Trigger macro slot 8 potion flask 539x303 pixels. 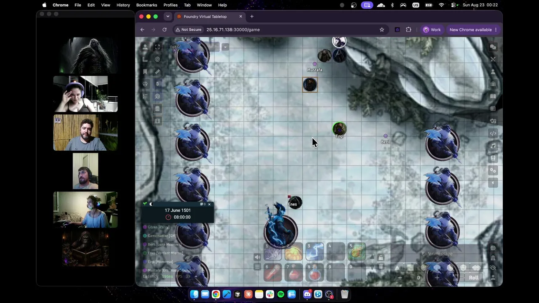(315, 273)
